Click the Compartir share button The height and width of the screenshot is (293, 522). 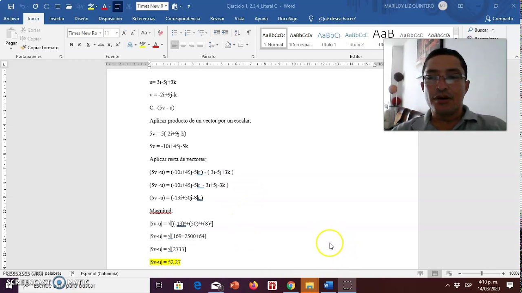[499, 19]
